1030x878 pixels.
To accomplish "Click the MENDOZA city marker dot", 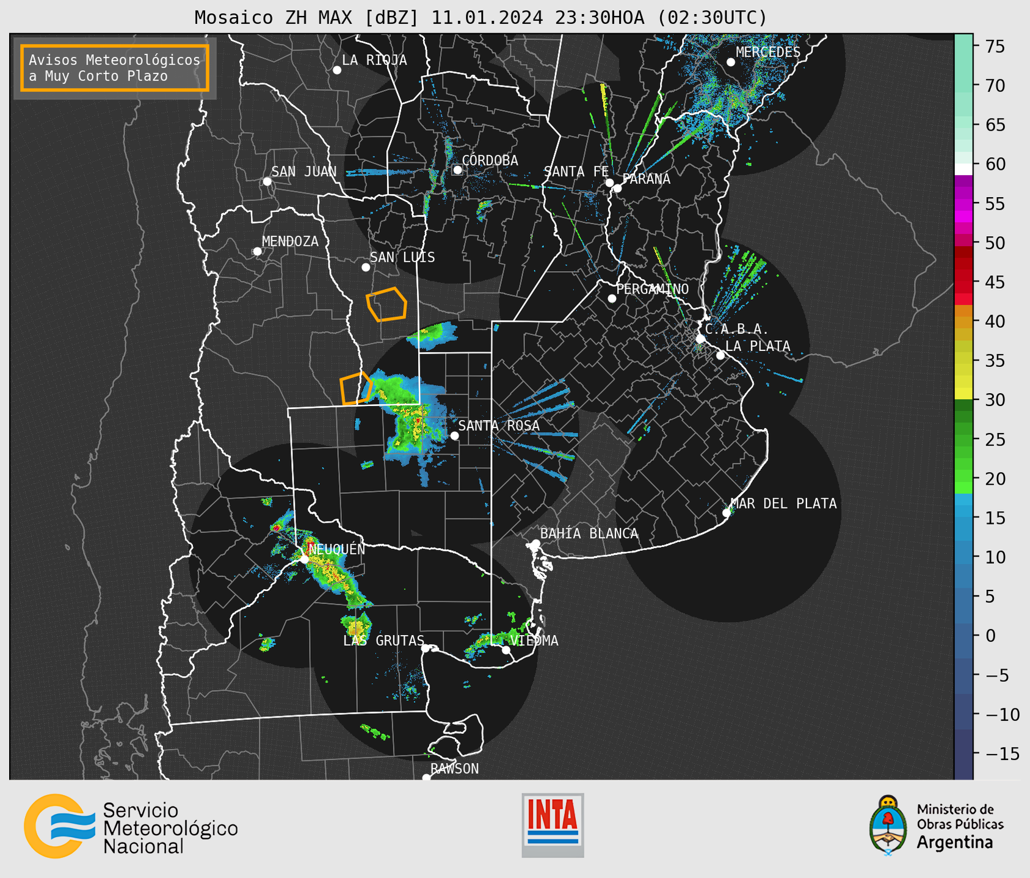I will pos(257,252).
